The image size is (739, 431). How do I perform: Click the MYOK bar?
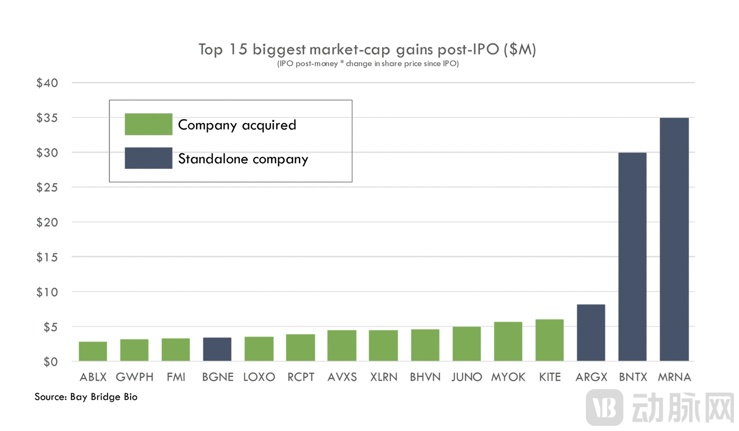508,341
